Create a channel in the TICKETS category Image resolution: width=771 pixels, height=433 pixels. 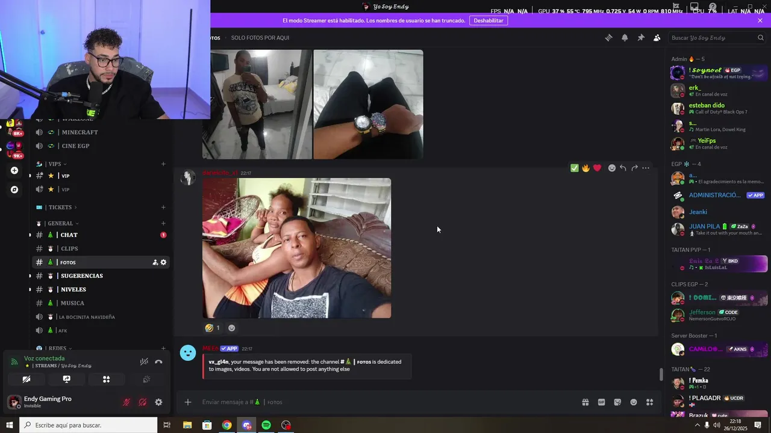tap(163, 207)
